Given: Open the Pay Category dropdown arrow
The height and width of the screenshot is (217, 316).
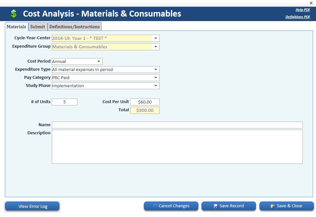Looking at the screenshot, I should (156, 78).
